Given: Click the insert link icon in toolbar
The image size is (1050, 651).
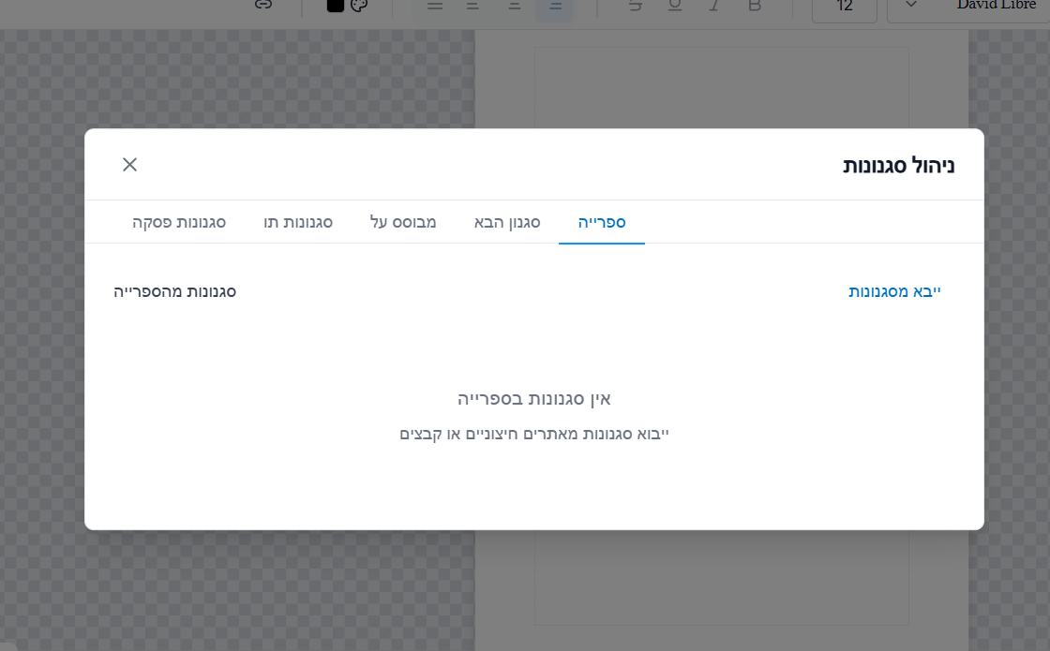Looking at the screenshot, I should 263,6.
